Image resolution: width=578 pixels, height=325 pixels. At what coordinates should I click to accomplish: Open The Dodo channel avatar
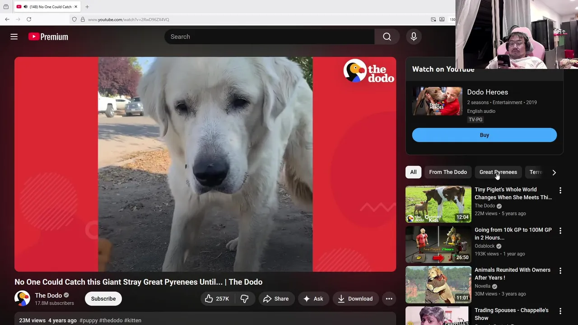pyautogui.click(x=22, y=298)
